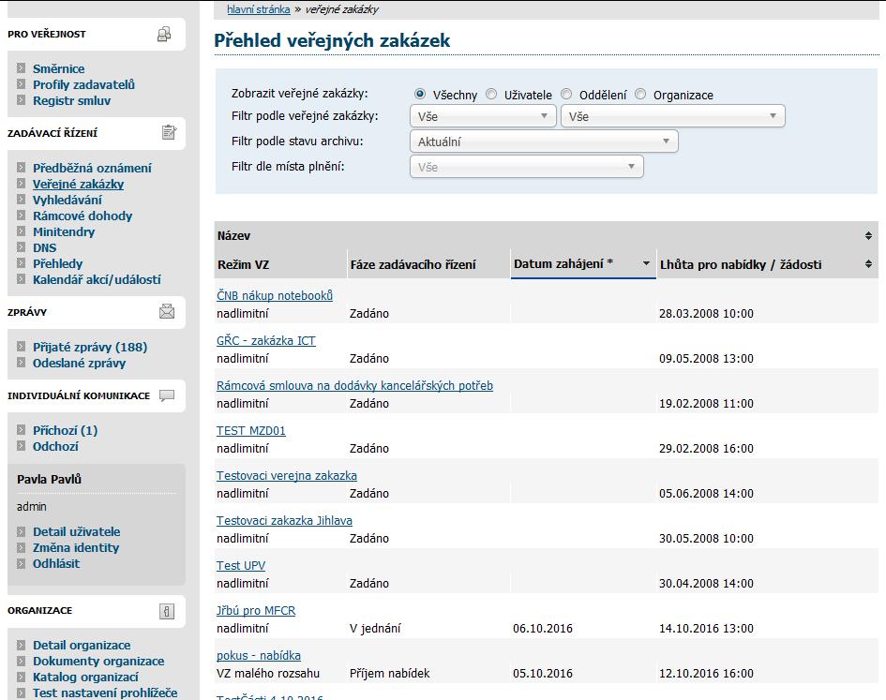Sort by Fáze zadávacího řízení header

pos(413,264)
